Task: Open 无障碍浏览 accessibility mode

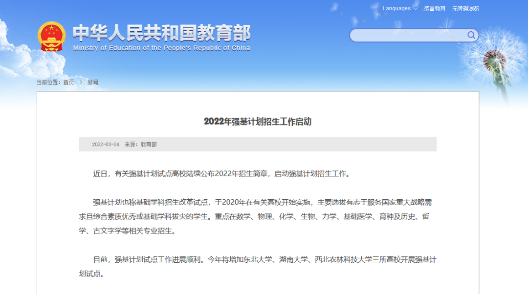Action: (x=465, y=9)
